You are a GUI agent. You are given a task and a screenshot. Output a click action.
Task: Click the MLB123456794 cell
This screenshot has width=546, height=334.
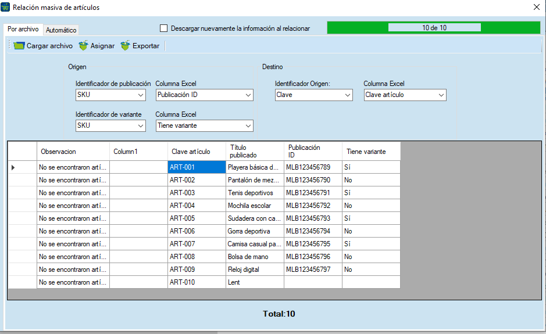pyautogui.click(x=313, y=231)
